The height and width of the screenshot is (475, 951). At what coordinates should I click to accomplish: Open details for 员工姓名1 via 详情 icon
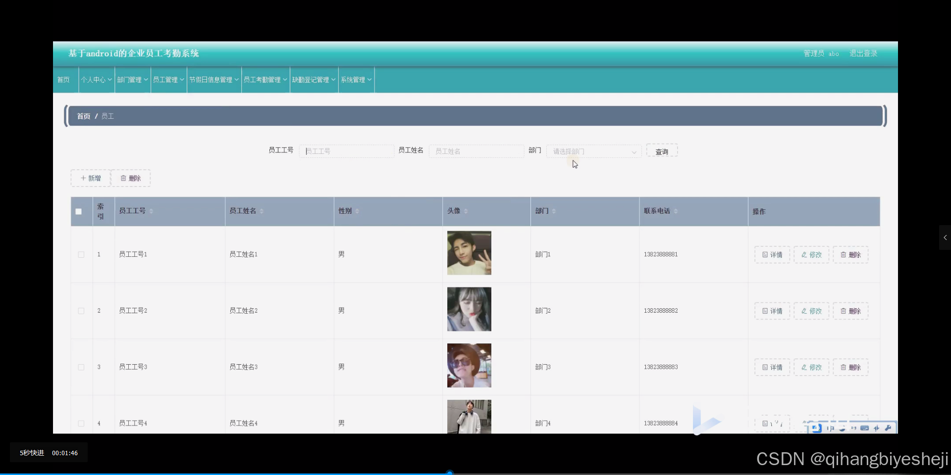(771, 254)
